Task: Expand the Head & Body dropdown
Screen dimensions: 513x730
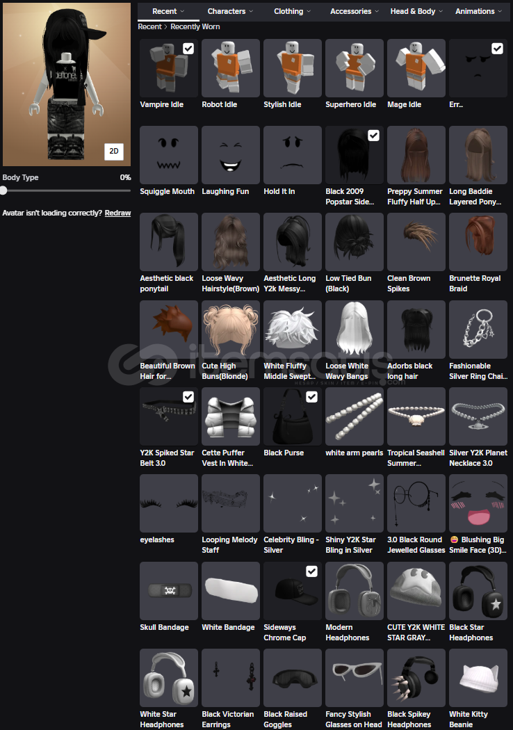Action: [x=416, y=11]
